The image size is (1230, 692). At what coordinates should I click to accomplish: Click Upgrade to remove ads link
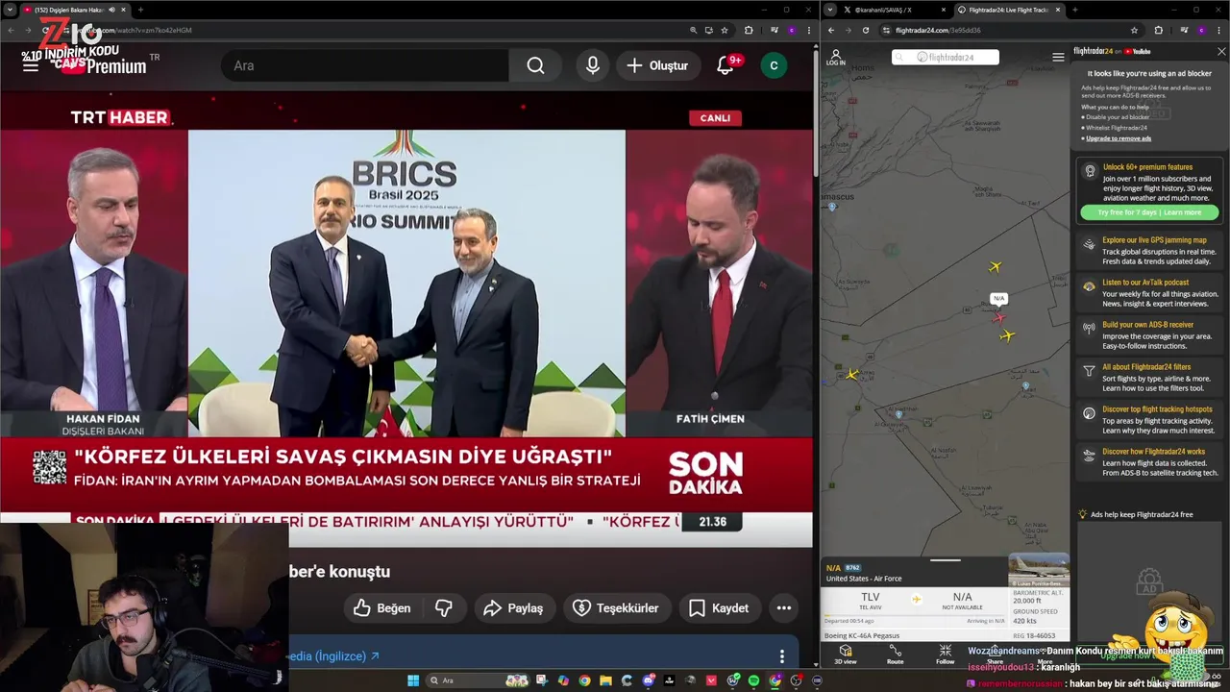tap(1119, 138)
